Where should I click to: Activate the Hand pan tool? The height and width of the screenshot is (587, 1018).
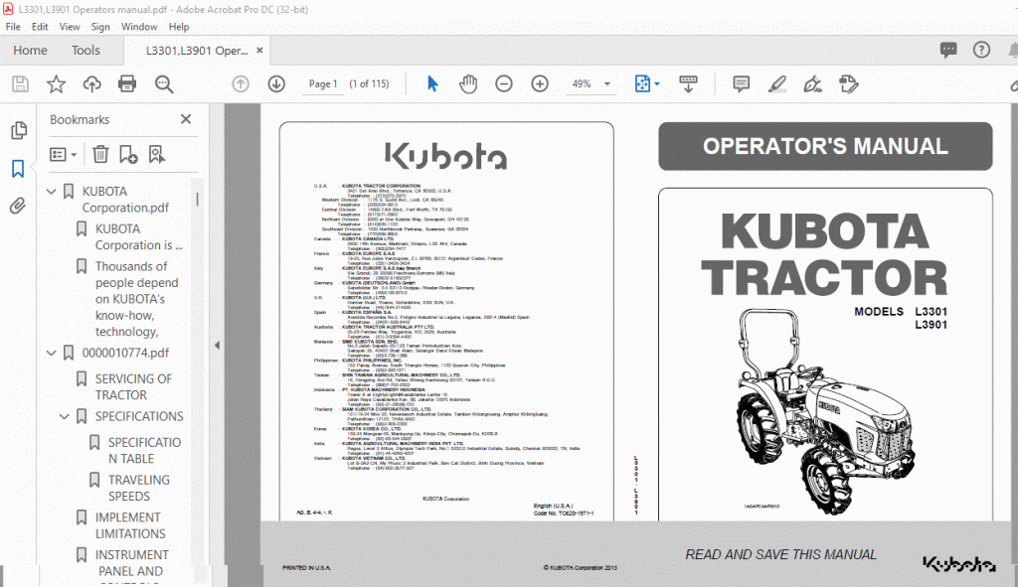coord(468,83)
